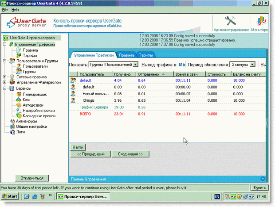Screen dimensions: 275x207
Task: Sort by Отправлено column header
Action: tap(155, 74)
